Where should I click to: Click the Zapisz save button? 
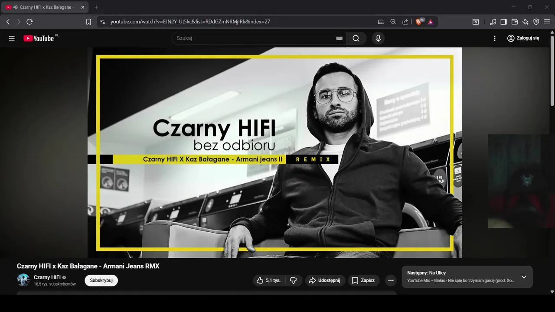(364, 280)
